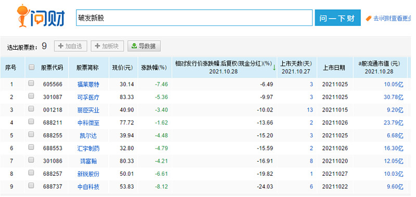Open stock link 凯尔达
This screenshot has width=416, height=197.
point(88,136)
